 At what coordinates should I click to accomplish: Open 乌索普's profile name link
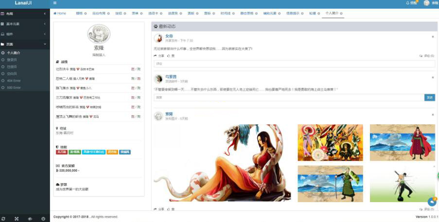171,77
